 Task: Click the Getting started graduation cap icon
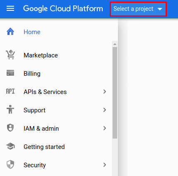click(10, 146)
